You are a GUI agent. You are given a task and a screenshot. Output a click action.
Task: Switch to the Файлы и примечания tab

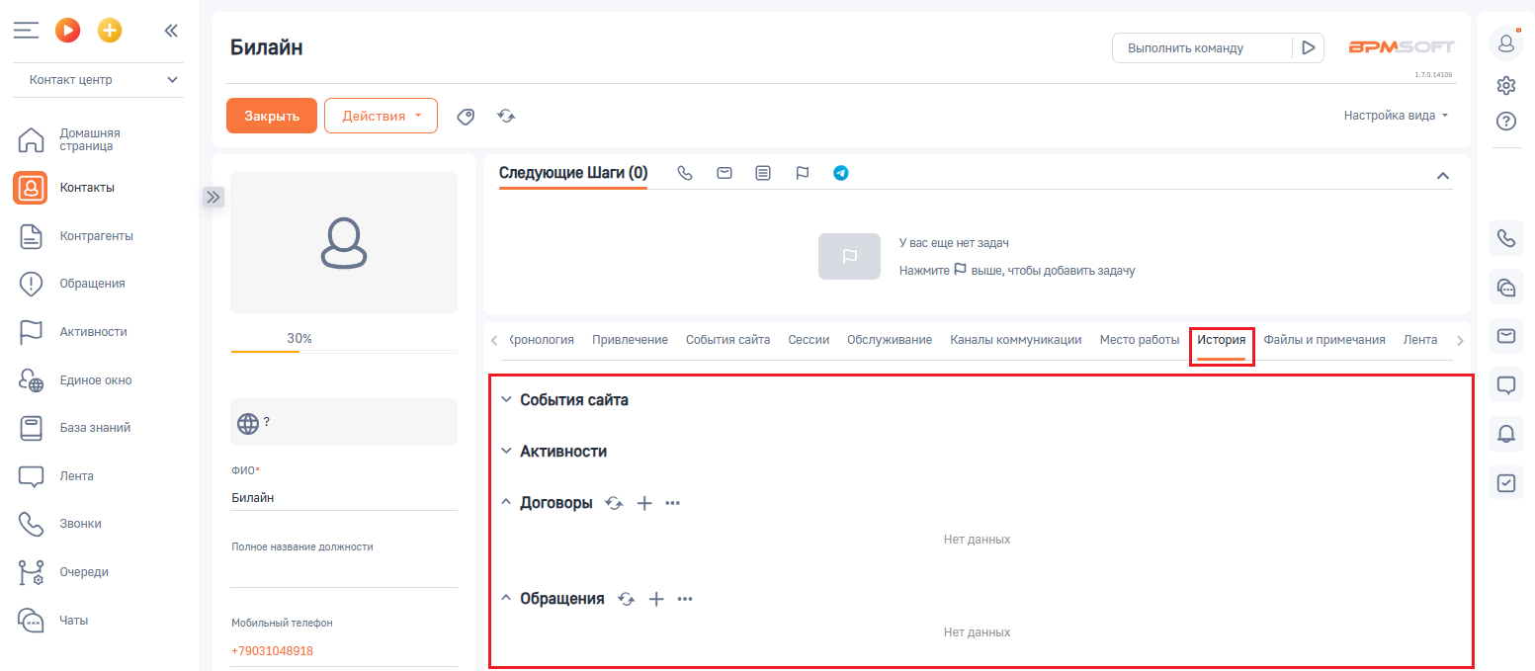(x=1324, y=340)
